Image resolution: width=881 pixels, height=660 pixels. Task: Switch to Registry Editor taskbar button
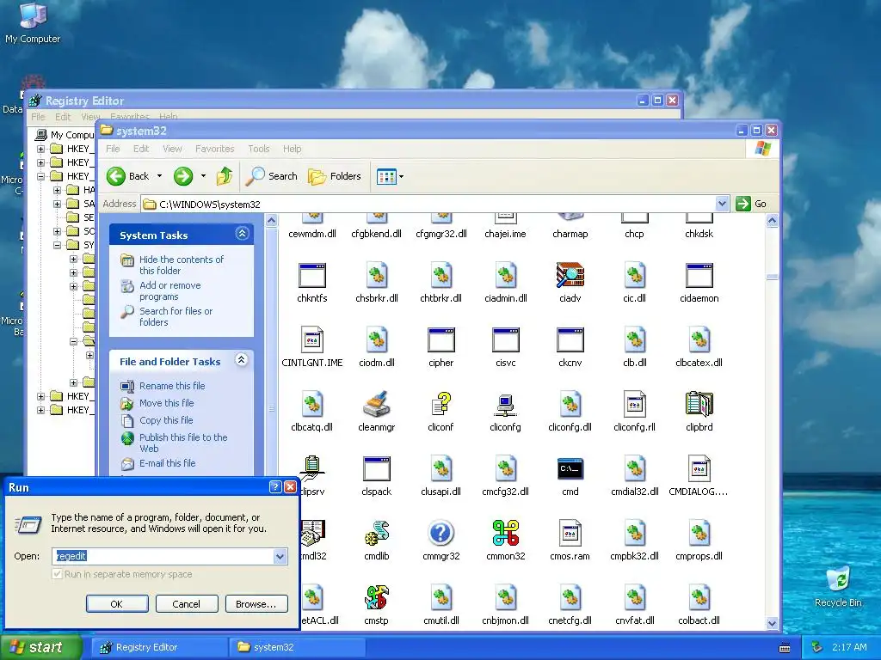pos(158,647)
